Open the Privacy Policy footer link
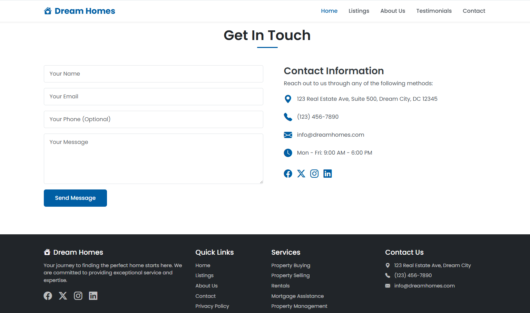The width and height of the screenshot is (530, 313). click(x=212, y=306)
